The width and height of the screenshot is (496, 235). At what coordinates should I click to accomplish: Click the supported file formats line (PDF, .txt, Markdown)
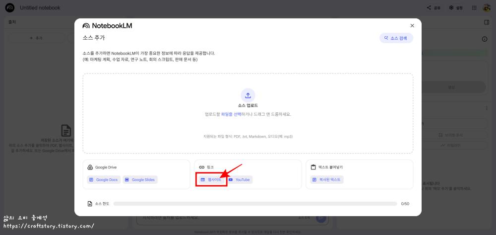[248, 137]
